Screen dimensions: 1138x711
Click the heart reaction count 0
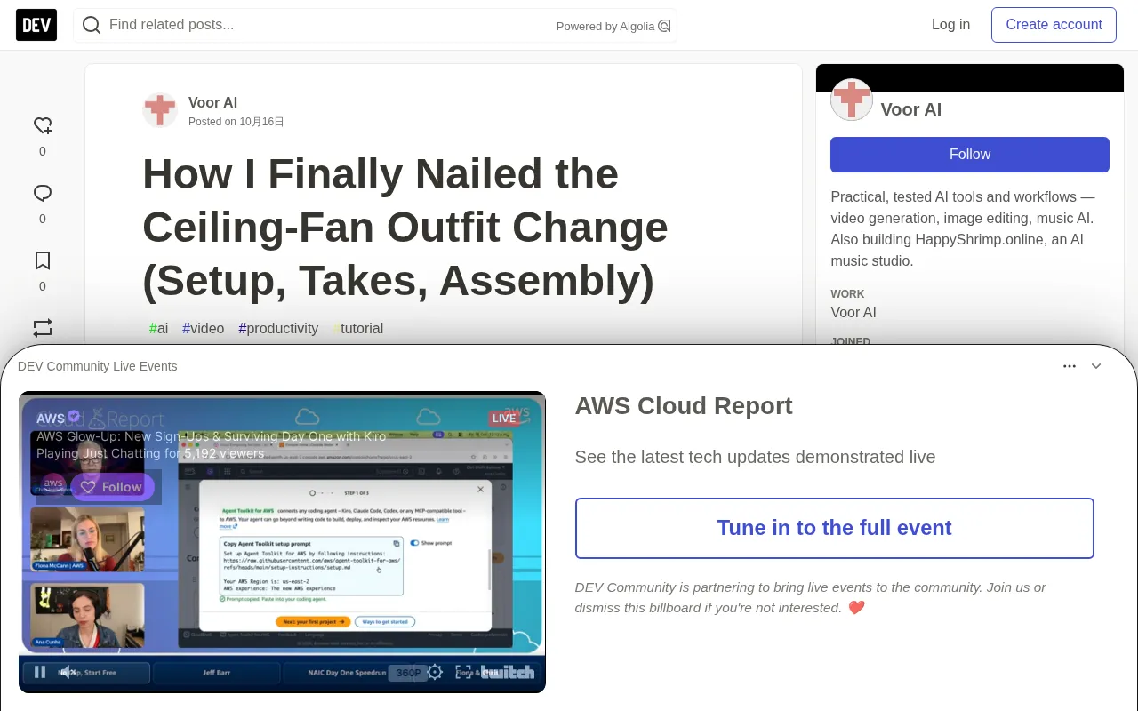43,151
